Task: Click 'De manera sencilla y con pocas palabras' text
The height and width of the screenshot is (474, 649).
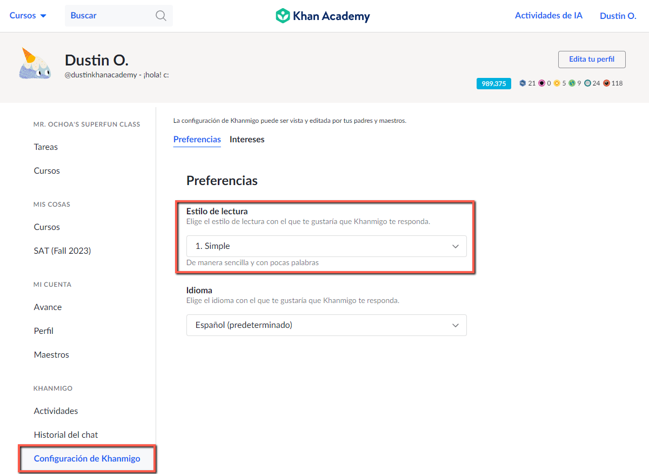Action: coord(252,263)
